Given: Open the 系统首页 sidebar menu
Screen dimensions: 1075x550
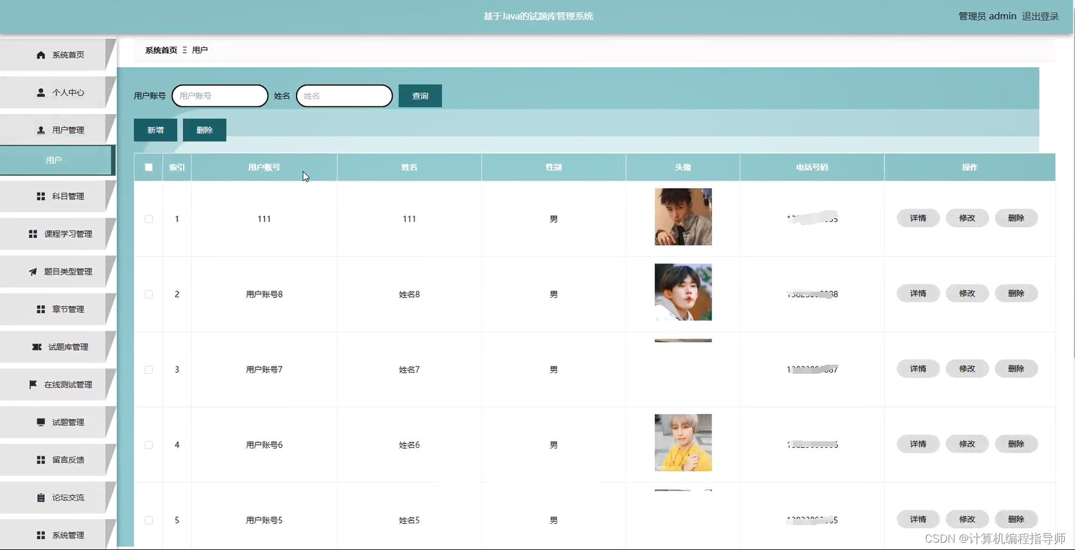Looking at the screenshot, I should [x=58, y=55].
